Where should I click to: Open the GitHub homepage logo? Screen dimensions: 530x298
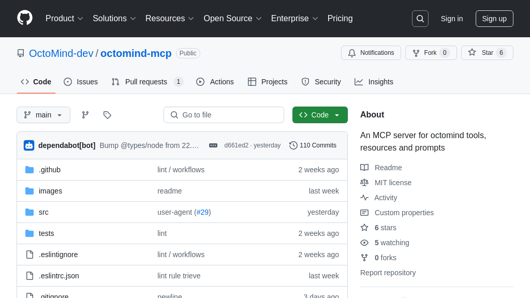pos(25,18)
